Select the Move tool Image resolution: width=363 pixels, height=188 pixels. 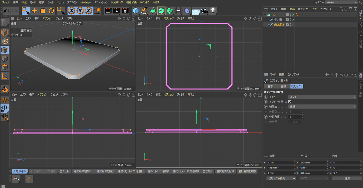pos(34,11)
